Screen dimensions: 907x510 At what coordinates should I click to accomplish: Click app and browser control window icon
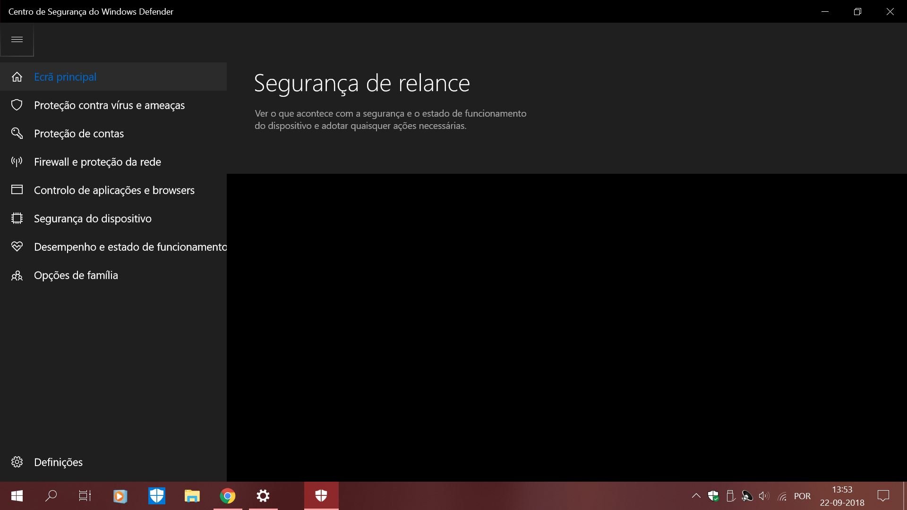pyautogui.click(x=17, y=190)
